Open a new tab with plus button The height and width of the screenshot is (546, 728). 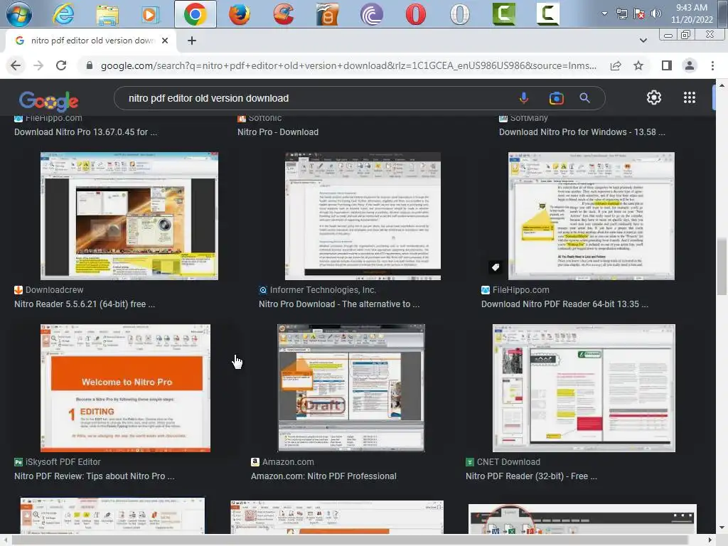click(x=192, y=41)
